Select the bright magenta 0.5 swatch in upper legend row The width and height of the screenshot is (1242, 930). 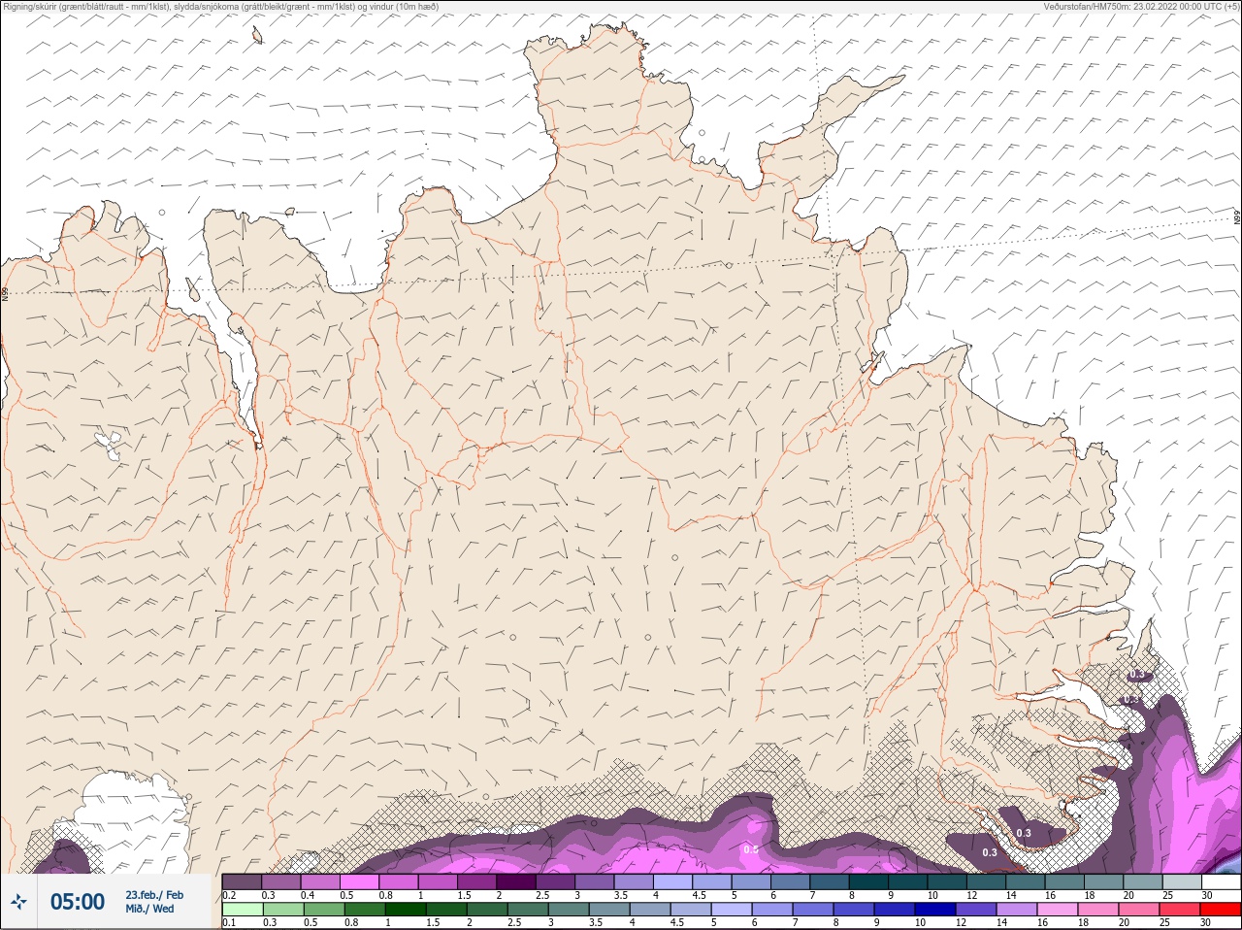359,881
